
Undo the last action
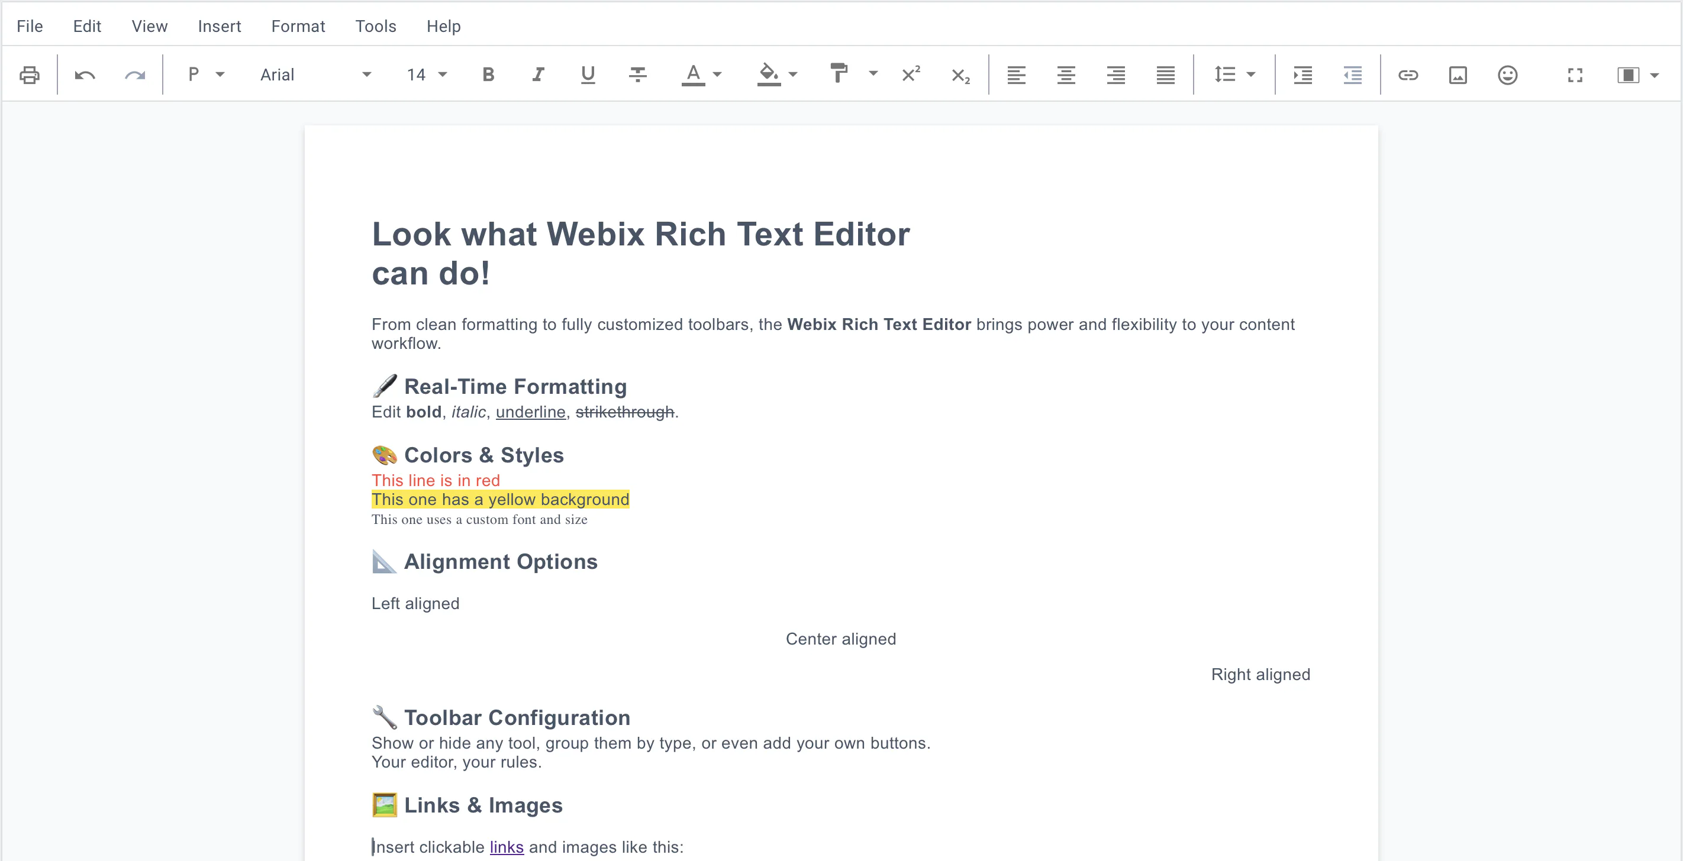pyautogui.click(x=85, y=75)
